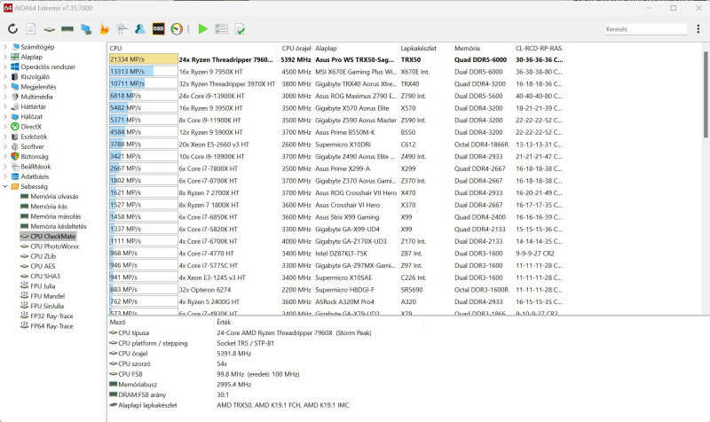Screen dimensions: 710x422
Task: Sort by the CL-RCD-RP-RAS column header
Action: pos(539,48)
